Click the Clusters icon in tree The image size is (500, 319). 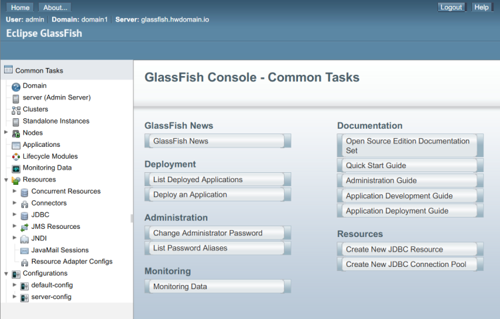(16, 111)
